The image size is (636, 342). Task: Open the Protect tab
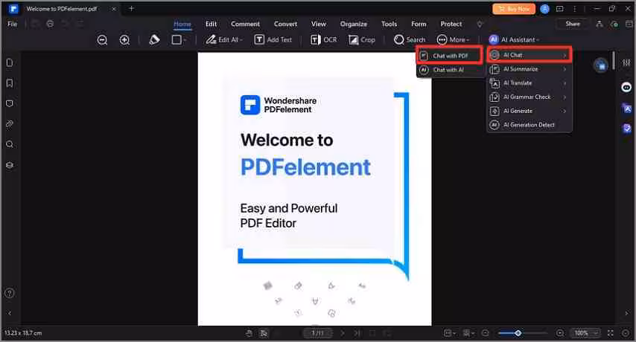(x=451, y=24)
